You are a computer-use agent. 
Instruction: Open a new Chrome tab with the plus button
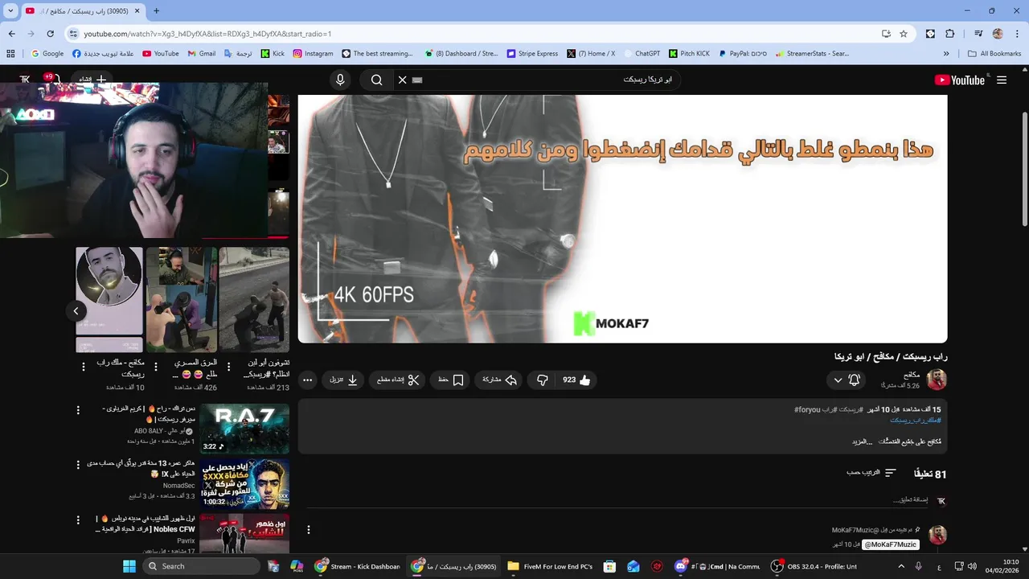[156, 11]
